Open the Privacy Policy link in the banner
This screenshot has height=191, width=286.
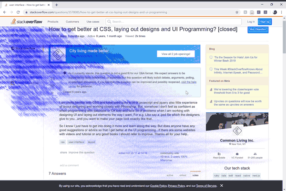click(176, 186)
